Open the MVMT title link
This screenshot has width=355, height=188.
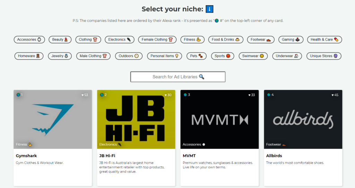pos(189,156)
